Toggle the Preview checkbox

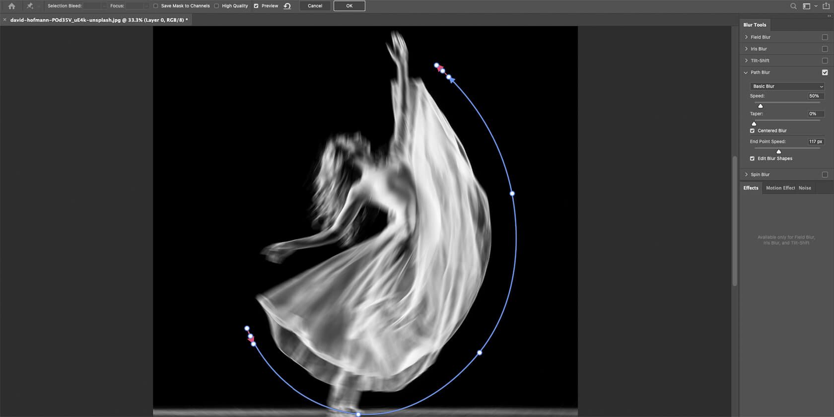[x=256, y=6]
